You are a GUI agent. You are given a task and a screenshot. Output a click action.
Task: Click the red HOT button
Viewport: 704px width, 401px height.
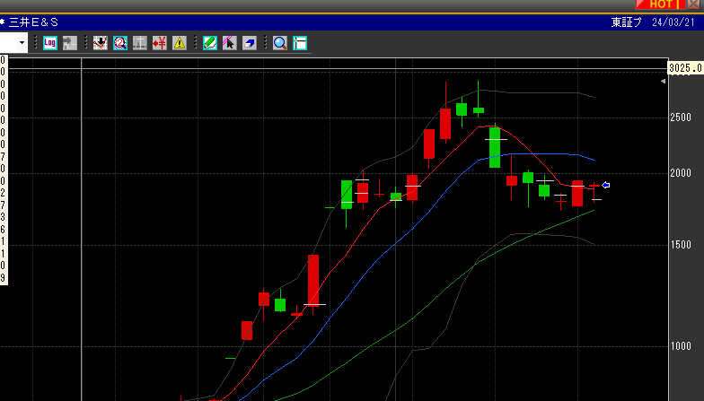pos(665,4)
